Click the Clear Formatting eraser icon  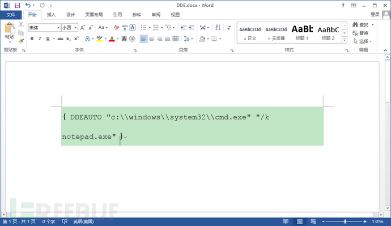[x=117, y=27]
